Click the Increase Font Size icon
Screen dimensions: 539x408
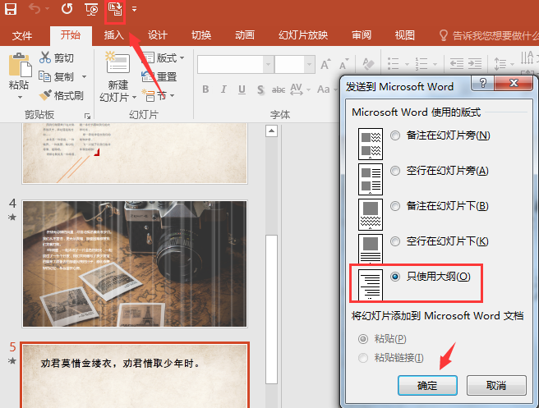[325, 64]
